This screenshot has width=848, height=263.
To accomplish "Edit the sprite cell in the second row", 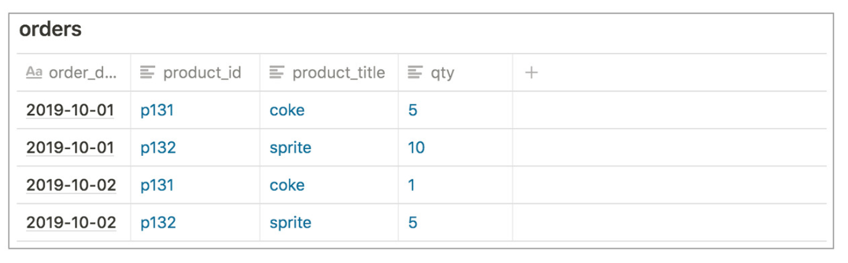I will click(329, 148).
